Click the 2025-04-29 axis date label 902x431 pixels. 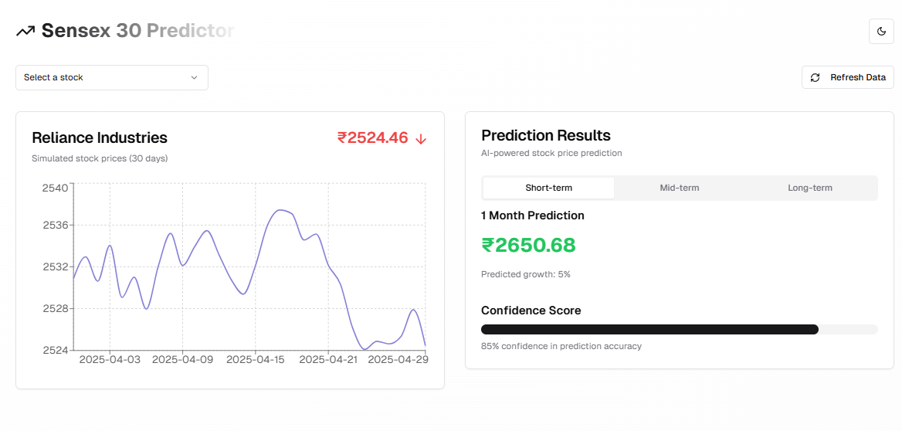398,360
